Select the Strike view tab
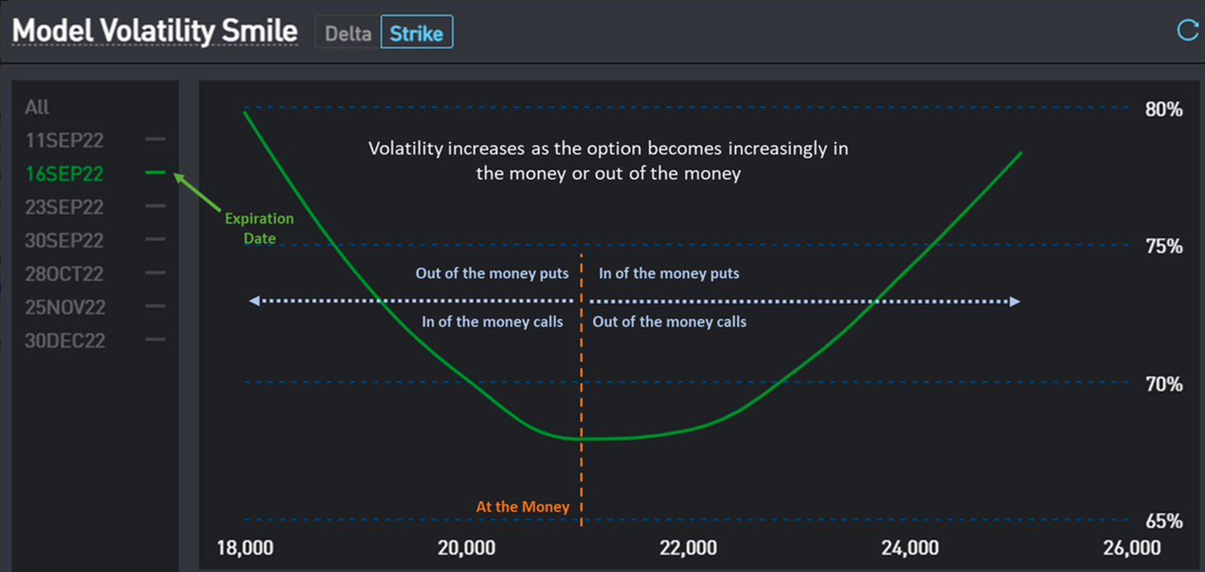 pyautogui.click(x=416, y=33)
